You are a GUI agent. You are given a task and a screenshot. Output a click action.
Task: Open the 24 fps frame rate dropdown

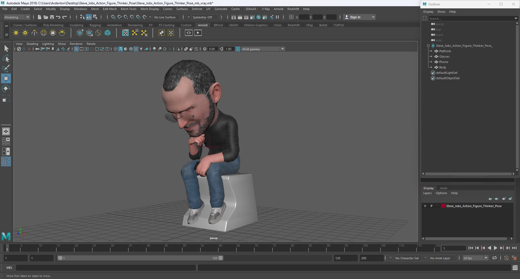tap(475, 258)
